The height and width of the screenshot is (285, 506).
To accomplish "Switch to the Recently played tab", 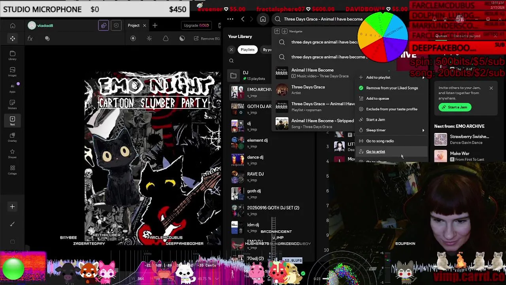I will click(467, 36).
